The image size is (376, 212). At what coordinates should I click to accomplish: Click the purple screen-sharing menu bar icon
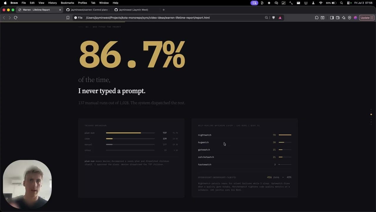pyautogui.click(x=254, y=3)
